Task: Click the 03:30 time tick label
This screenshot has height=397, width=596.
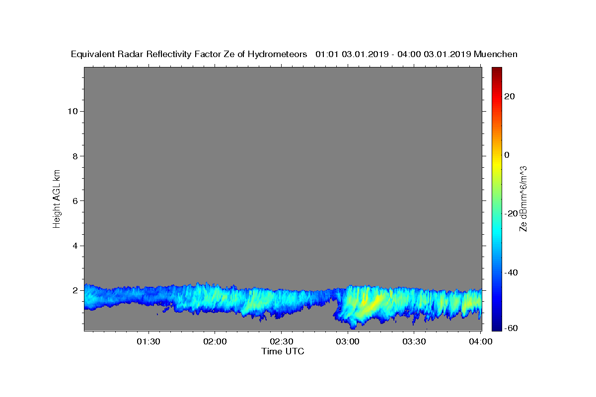Action: (414, 341)
